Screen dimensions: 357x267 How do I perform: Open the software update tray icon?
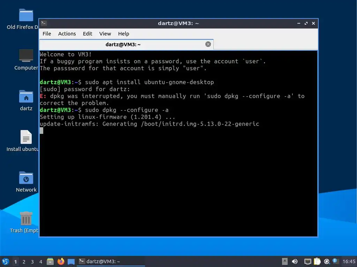(327, 262)
